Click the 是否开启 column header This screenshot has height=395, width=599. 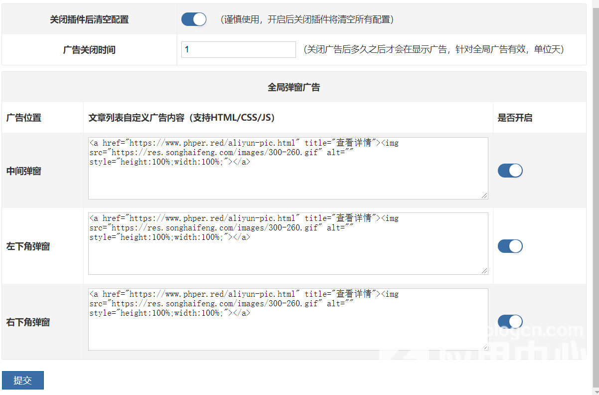pos(515,118)
